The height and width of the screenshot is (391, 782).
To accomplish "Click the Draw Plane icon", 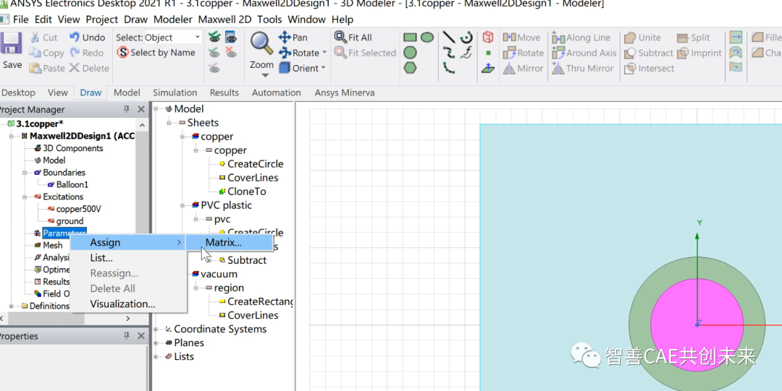I will tap(488, 68).
